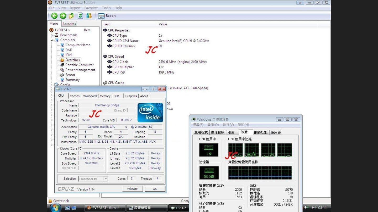
Task: Go back with the green left arrow
Action: pos(54,16)
